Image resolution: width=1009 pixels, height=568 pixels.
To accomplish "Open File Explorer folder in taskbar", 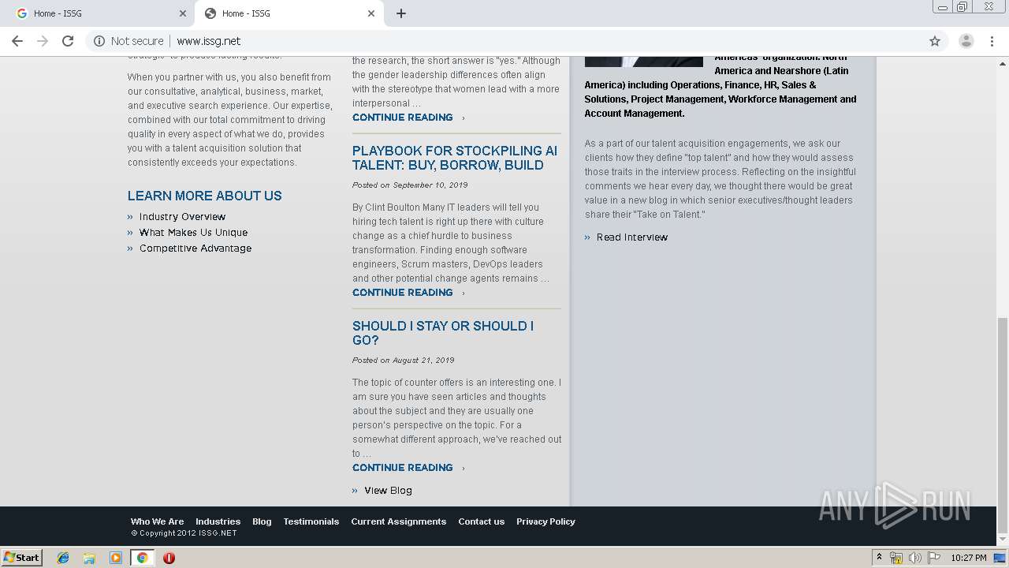I will point(89,557).
